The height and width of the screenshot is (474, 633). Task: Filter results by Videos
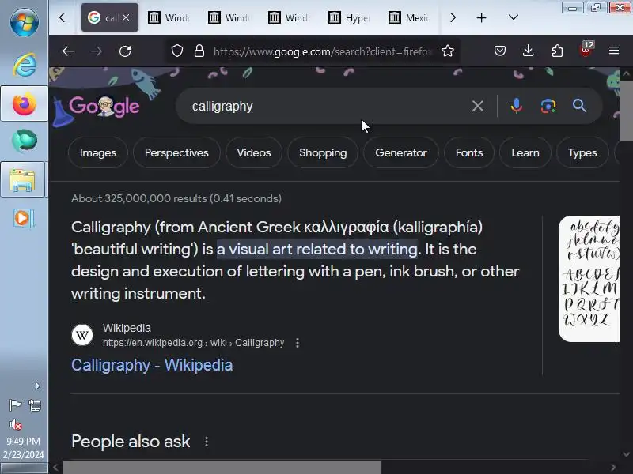click(253, 152)
